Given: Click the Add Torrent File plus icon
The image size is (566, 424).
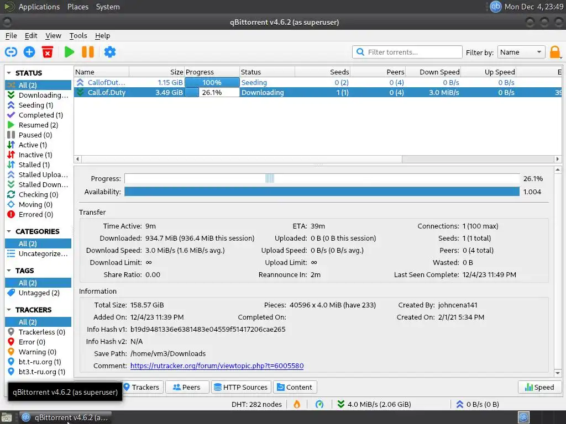Looking at the screenshot, I should coord(29,52).
